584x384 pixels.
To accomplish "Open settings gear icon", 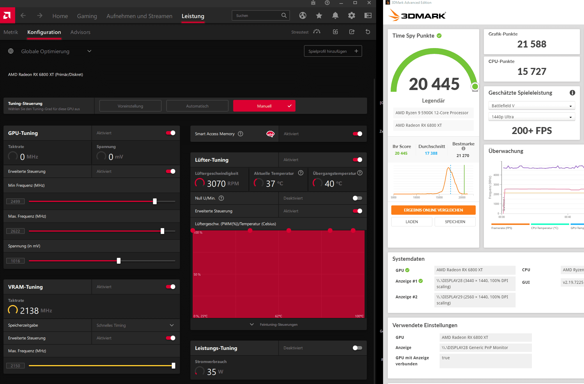I will pyautogui.click(x=352, y=15).
